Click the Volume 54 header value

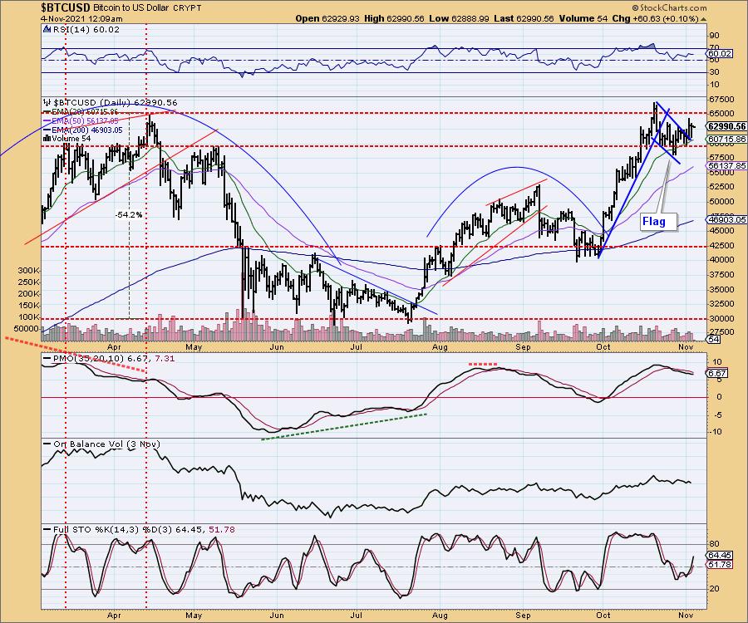[x=583, y=18]
